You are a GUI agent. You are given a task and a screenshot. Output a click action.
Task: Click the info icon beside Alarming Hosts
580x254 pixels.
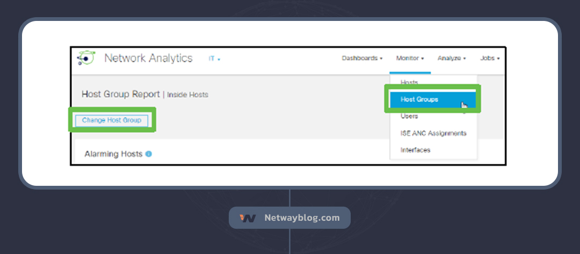click(149, 154)
